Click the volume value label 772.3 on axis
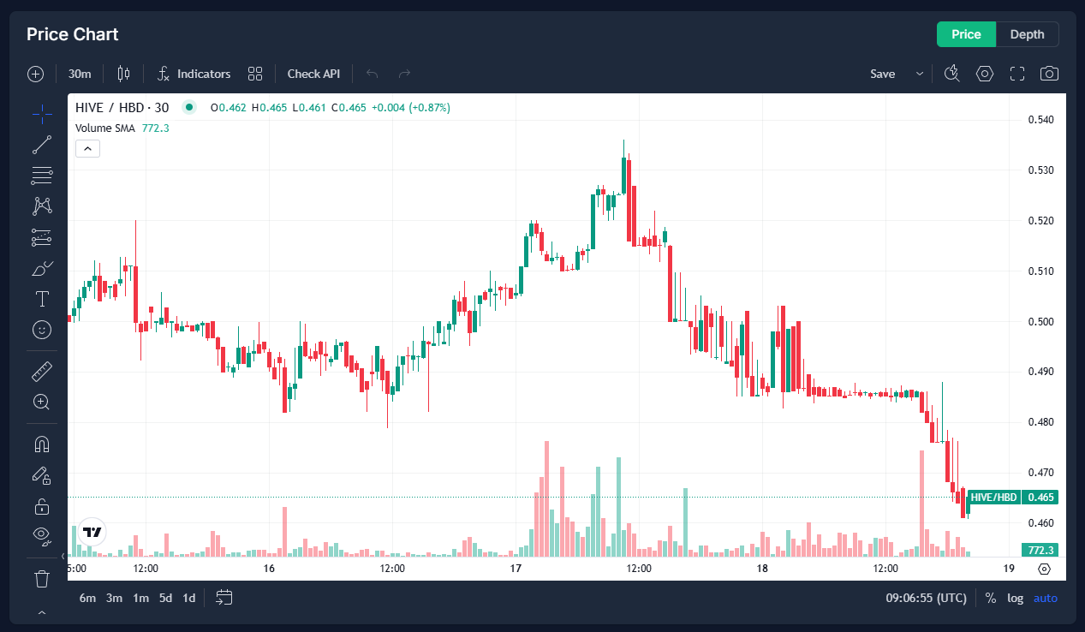 1040,550
